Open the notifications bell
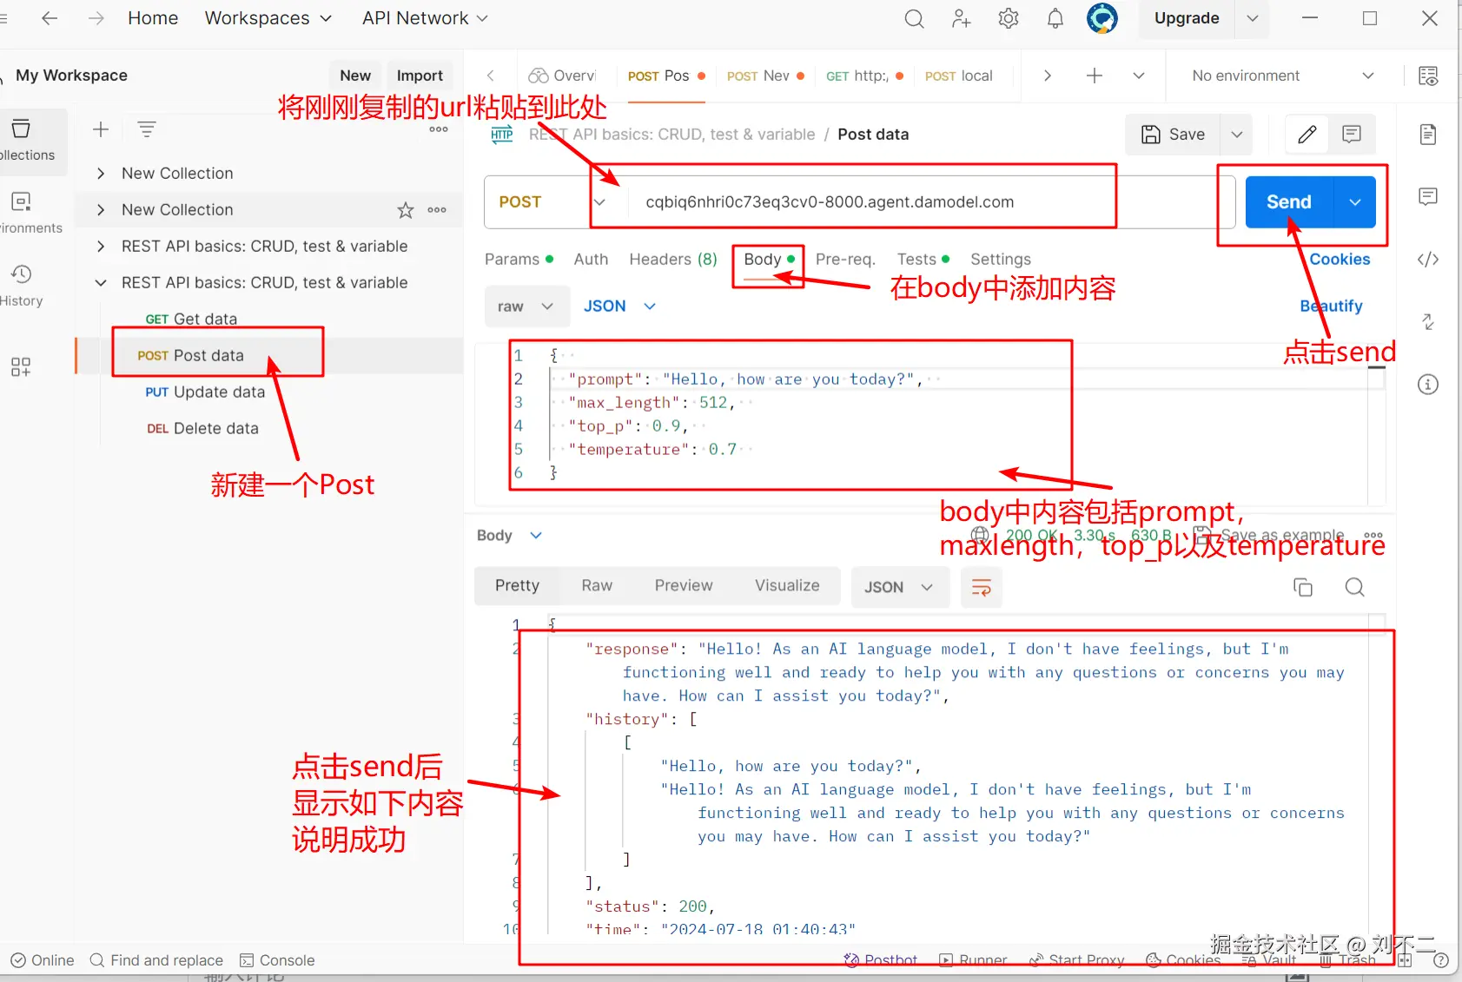 [1055, 18]
